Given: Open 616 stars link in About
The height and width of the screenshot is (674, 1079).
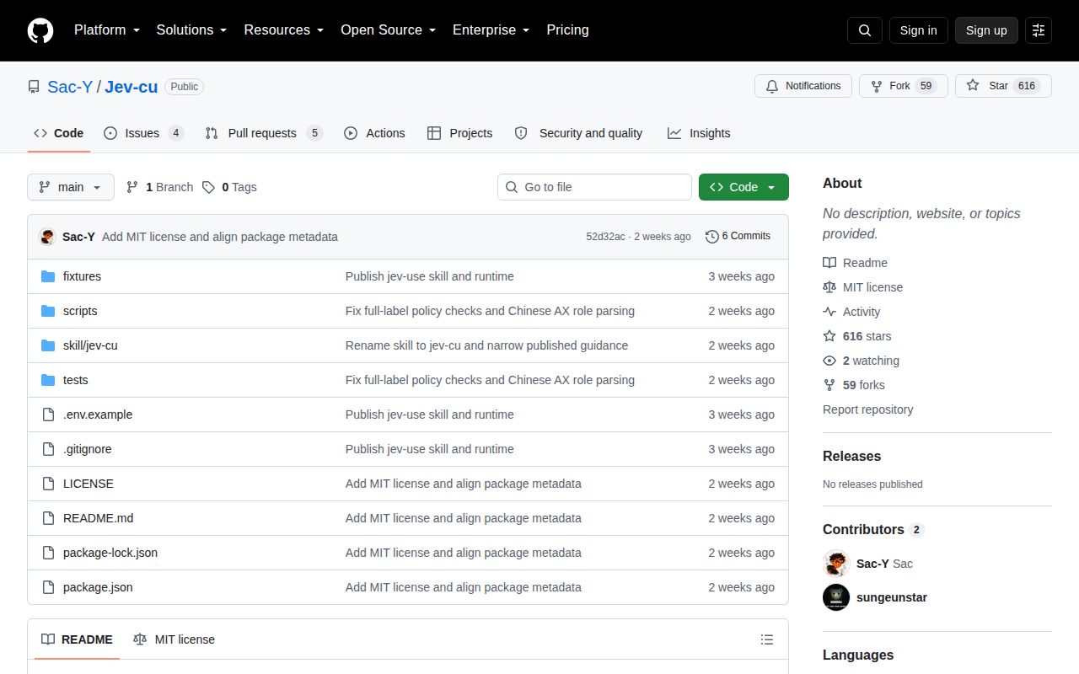Looking at the screenshot, I should tap(857, 336).
